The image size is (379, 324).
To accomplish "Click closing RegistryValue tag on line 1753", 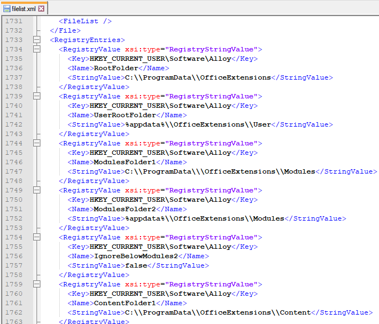I will 94,228.
